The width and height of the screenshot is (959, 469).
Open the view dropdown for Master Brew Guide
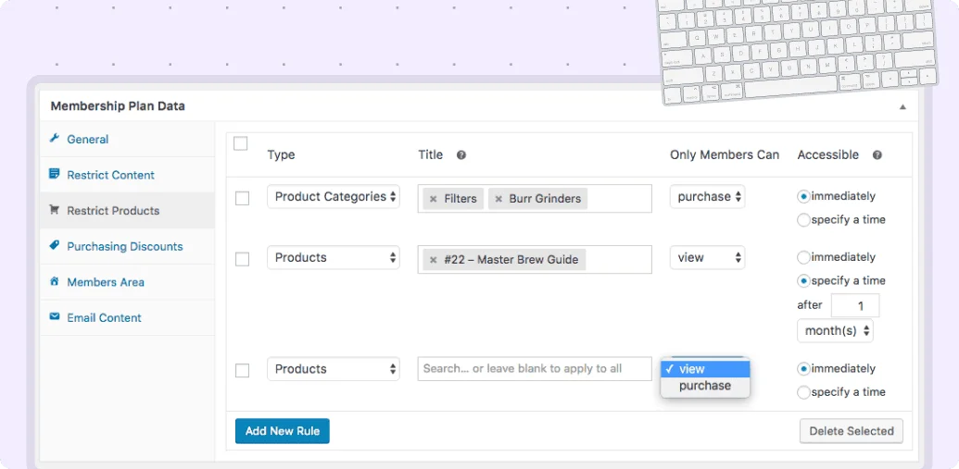[708, 258]
